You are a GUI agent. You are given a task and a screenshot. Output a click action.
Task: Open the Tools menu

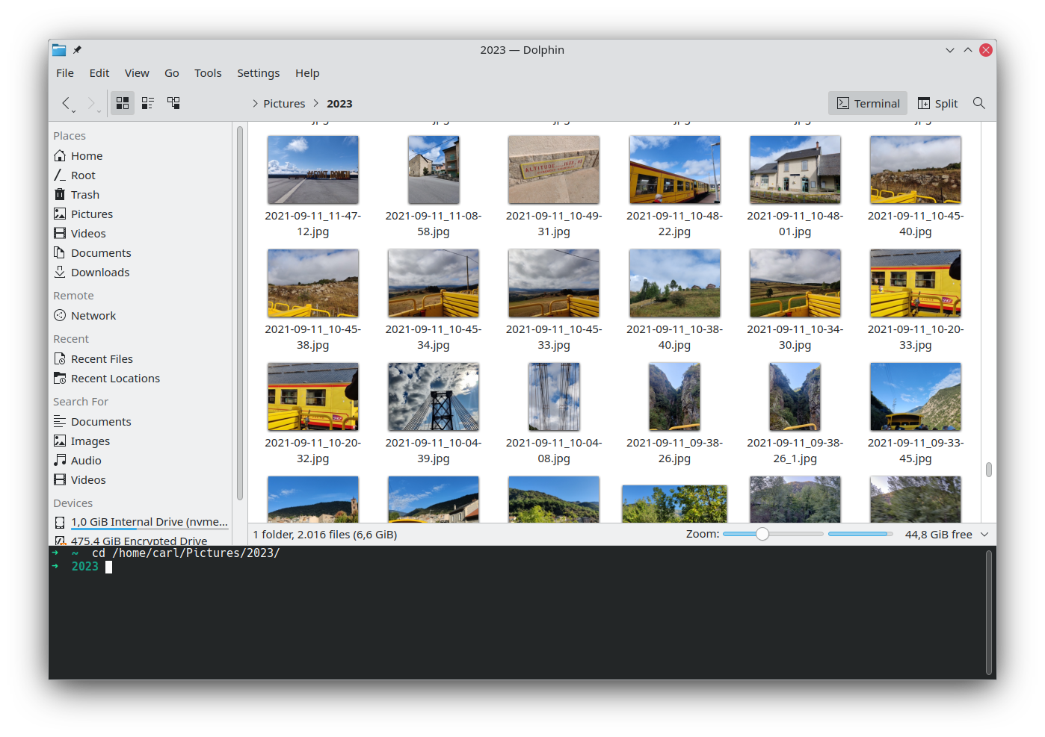click(x=207, y=73)
